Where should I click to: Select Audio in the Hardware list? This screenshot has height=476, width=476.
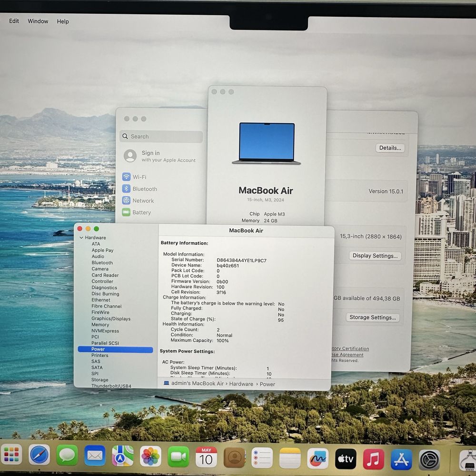98,256
